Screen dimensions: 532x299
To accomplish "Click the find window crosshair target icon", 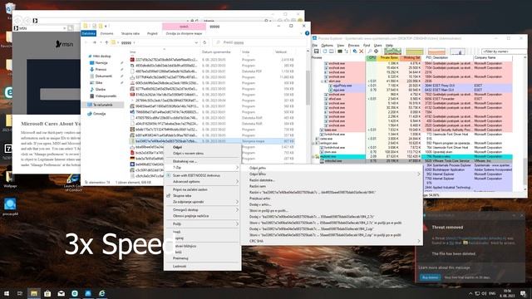I will tap(377, 51).
